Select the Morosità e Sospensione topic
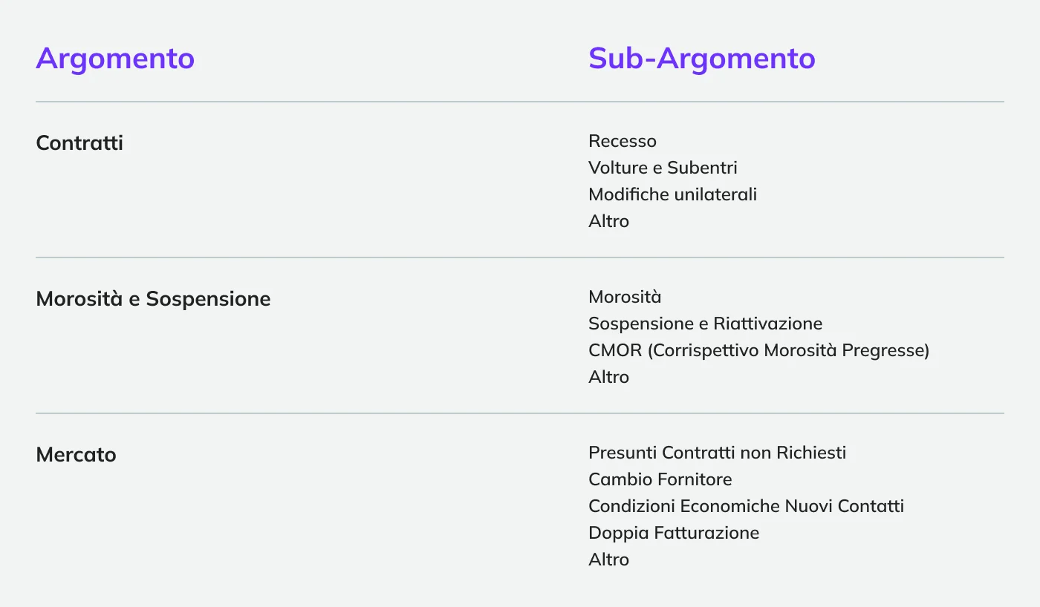Screen dimensions: 1040x607 tap(153, 298)
